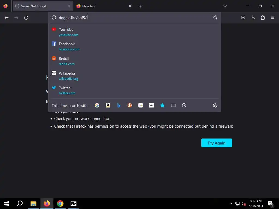Search this time with Amazon

click(x=108, y=105)
